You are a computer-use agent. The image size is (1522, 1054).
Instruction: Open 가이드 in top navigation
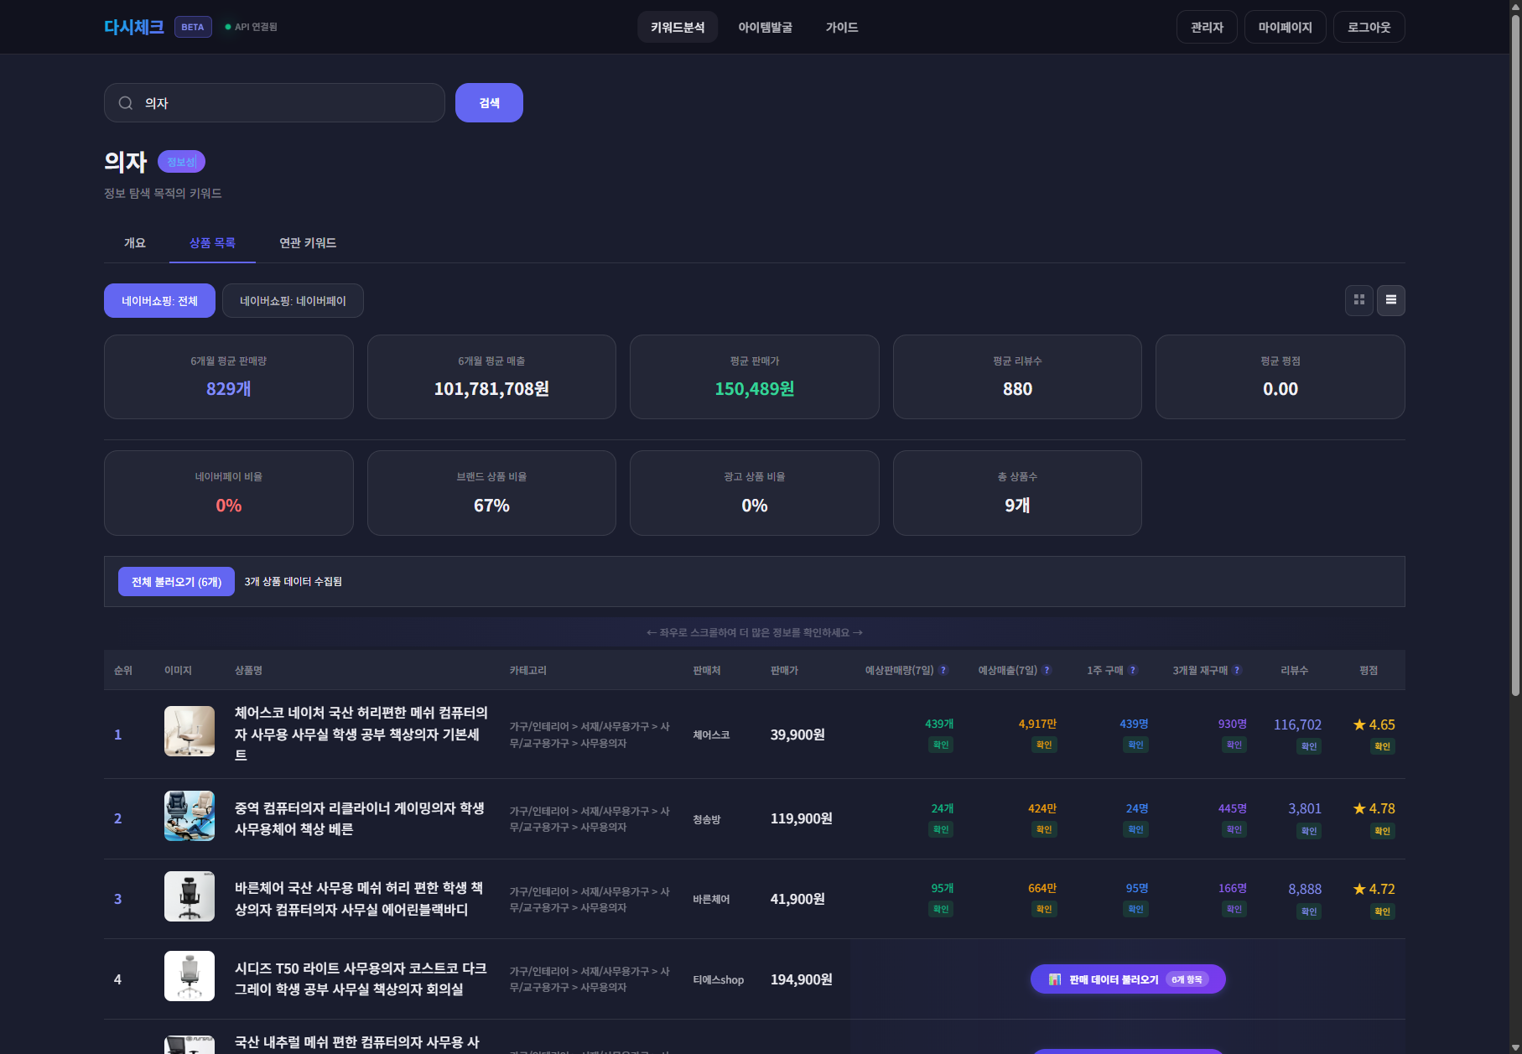coord(841,28)
